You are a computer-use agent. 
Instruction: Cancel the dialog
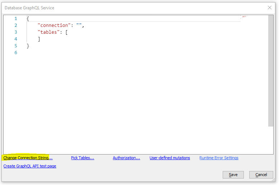coord(261,175)
